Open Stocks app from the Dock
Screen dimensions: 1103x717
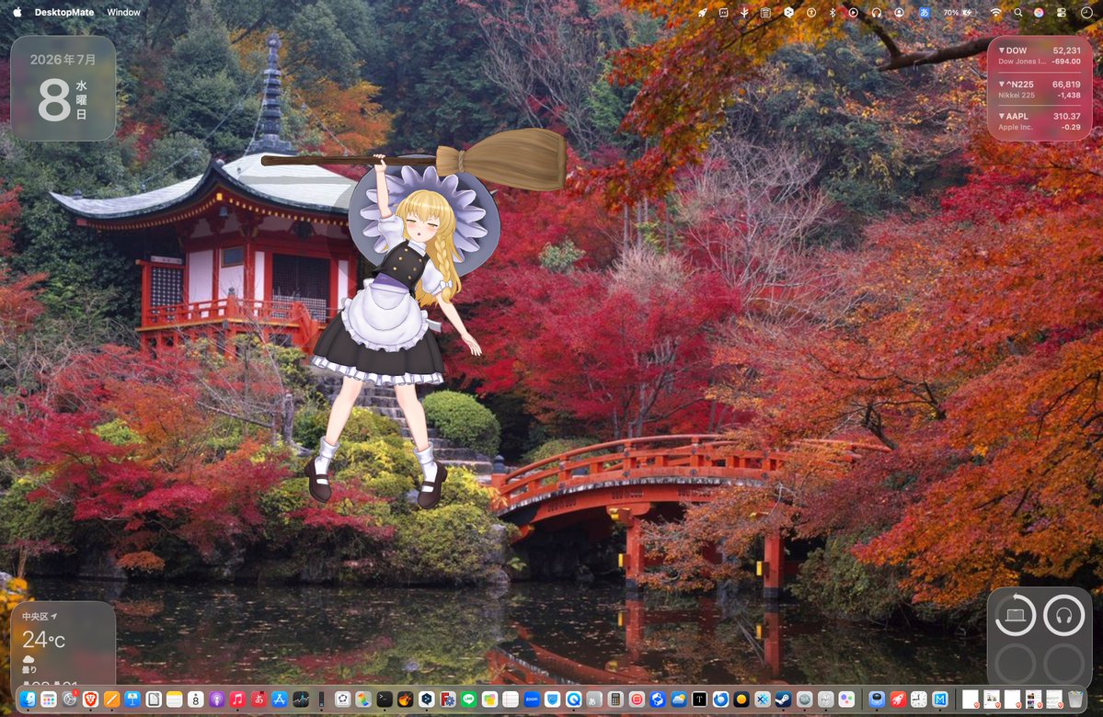pyautogui.click(x=301, y=700)
